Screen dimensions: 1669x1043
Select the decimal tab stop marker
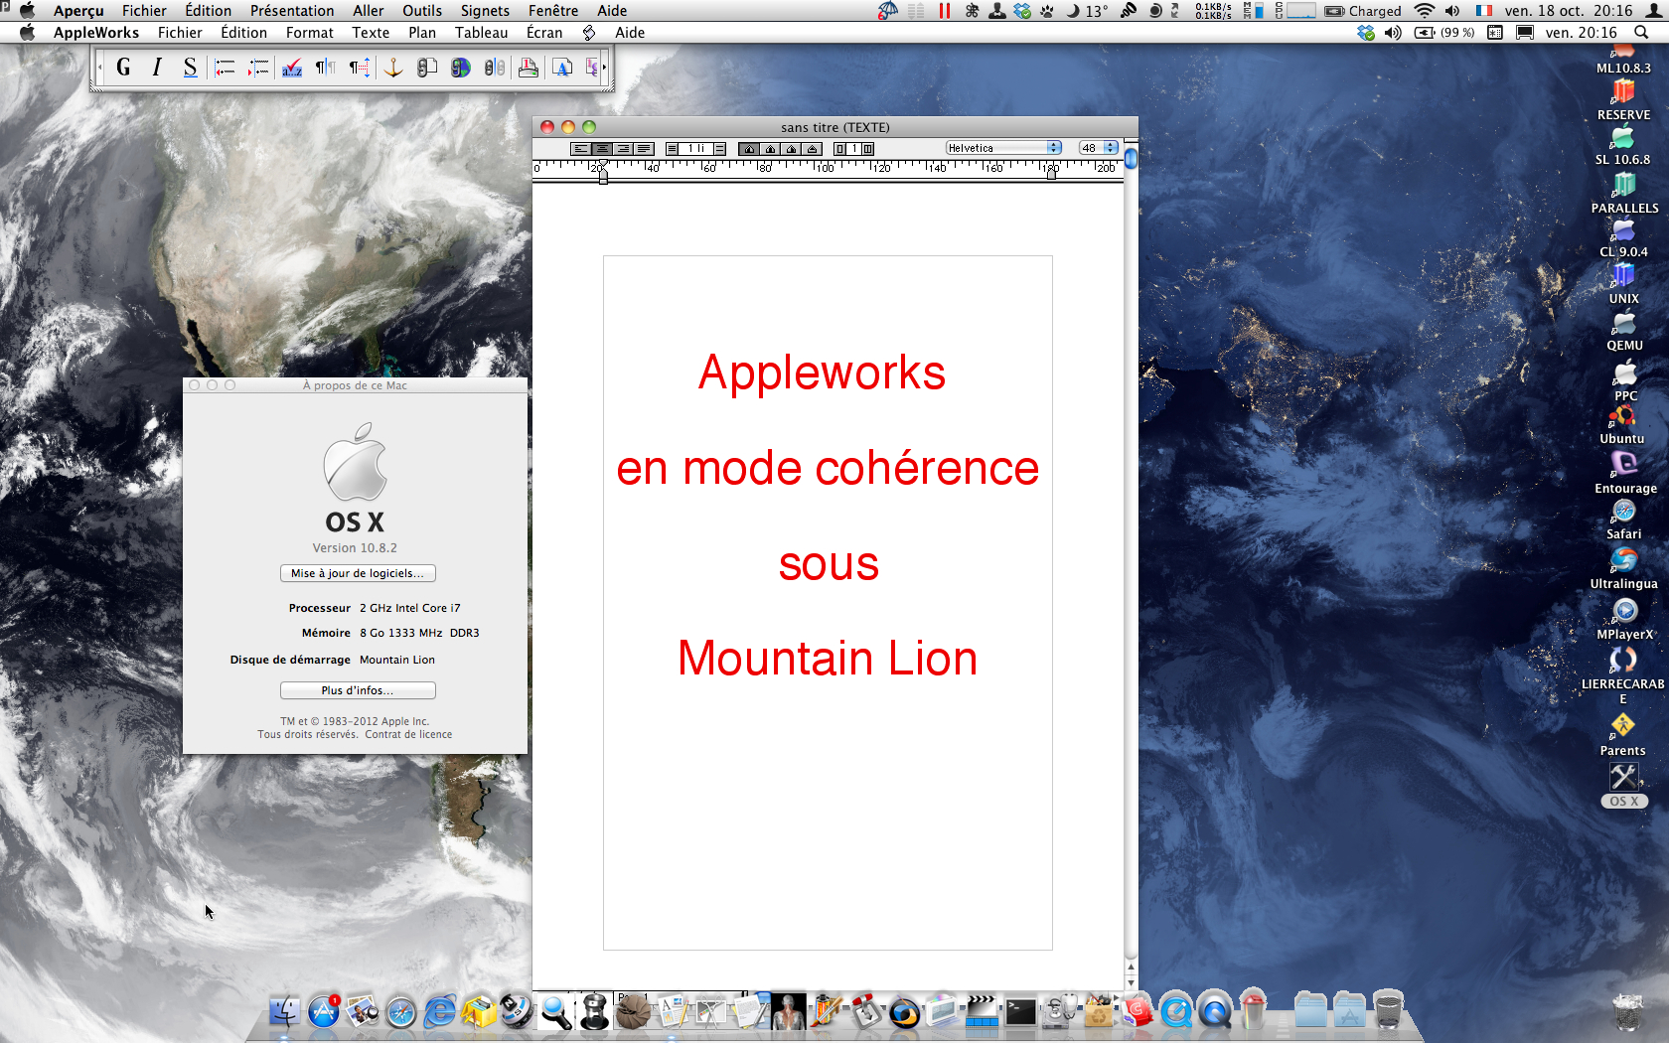[812, 148]
